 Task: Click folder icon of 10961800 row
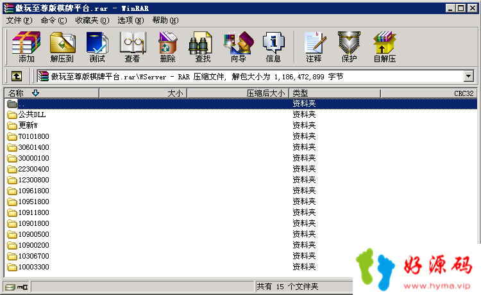(x=12, y=191)
